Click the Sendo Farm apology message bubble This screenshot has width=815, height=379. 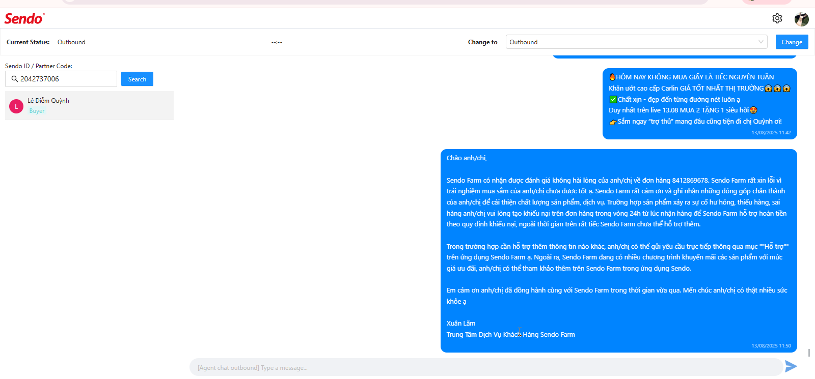[x=618, y=251]
